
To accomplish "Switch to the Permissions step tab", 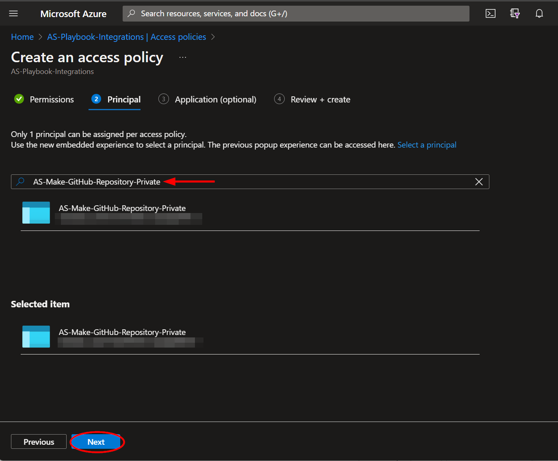I will click(x=44, y=99).
